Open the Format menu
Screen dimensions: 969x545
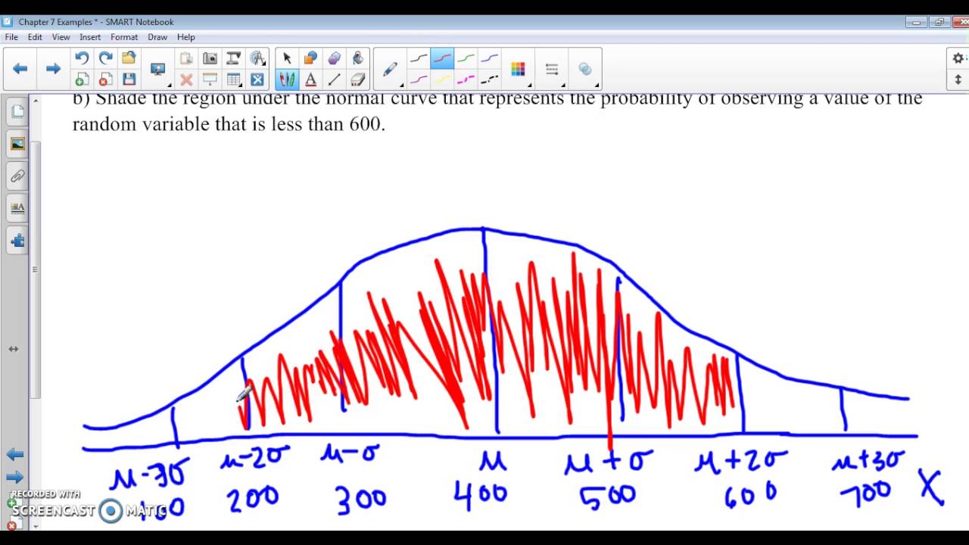124,37
